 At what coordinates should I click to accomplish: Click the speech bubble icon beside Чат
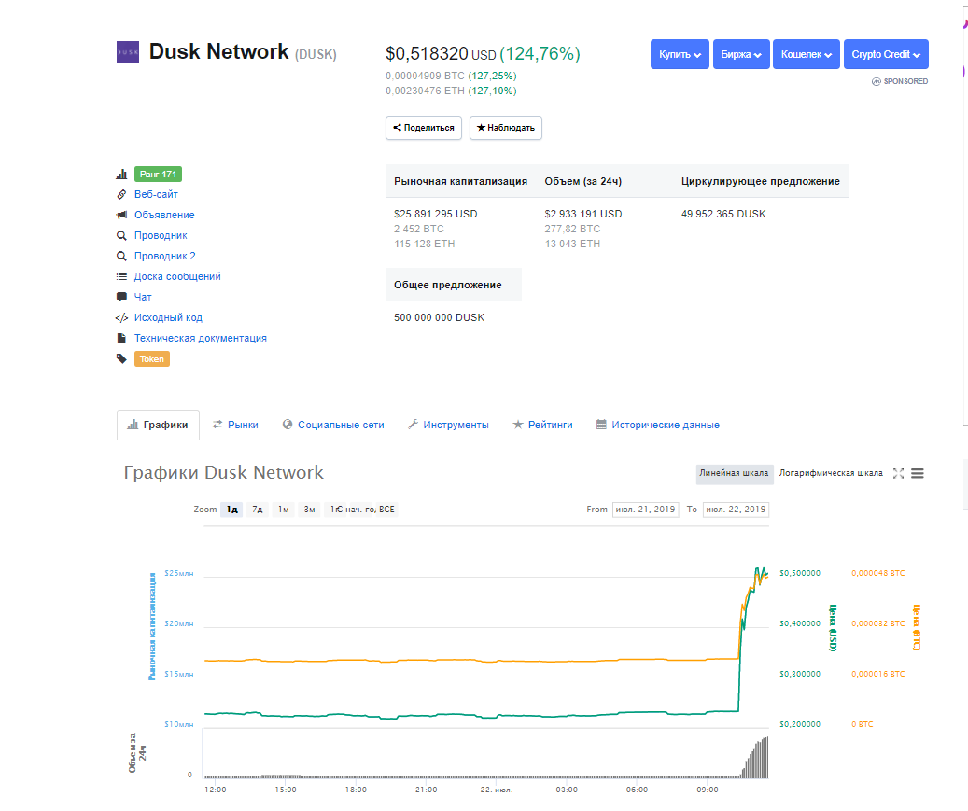(121, 297)
